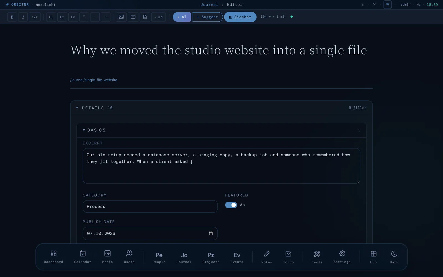The width and height of the screenshot is (443, 277).
Task: Open Users in the bottom dock
Action: point(129,257)
